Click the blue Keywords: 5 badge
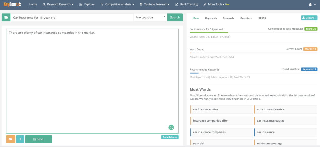320x147 pixels. tap(309, 69)
